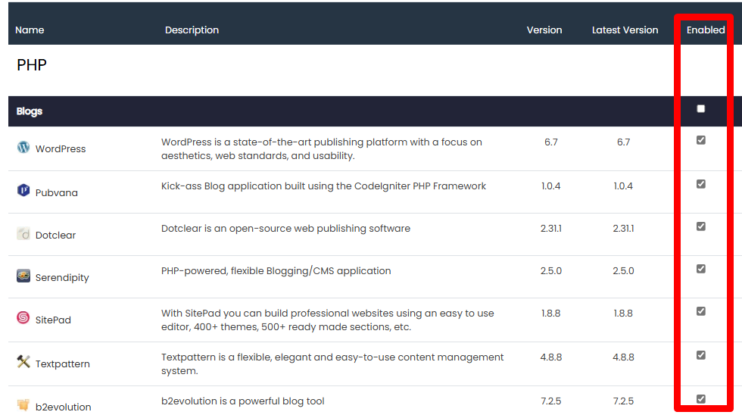Click the Enabled column header

[706, 30]
